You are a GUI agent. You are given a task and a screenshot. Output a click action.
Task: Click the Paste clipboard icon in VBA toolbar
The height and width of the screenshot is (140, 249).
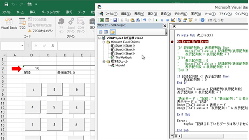point(132,20)
